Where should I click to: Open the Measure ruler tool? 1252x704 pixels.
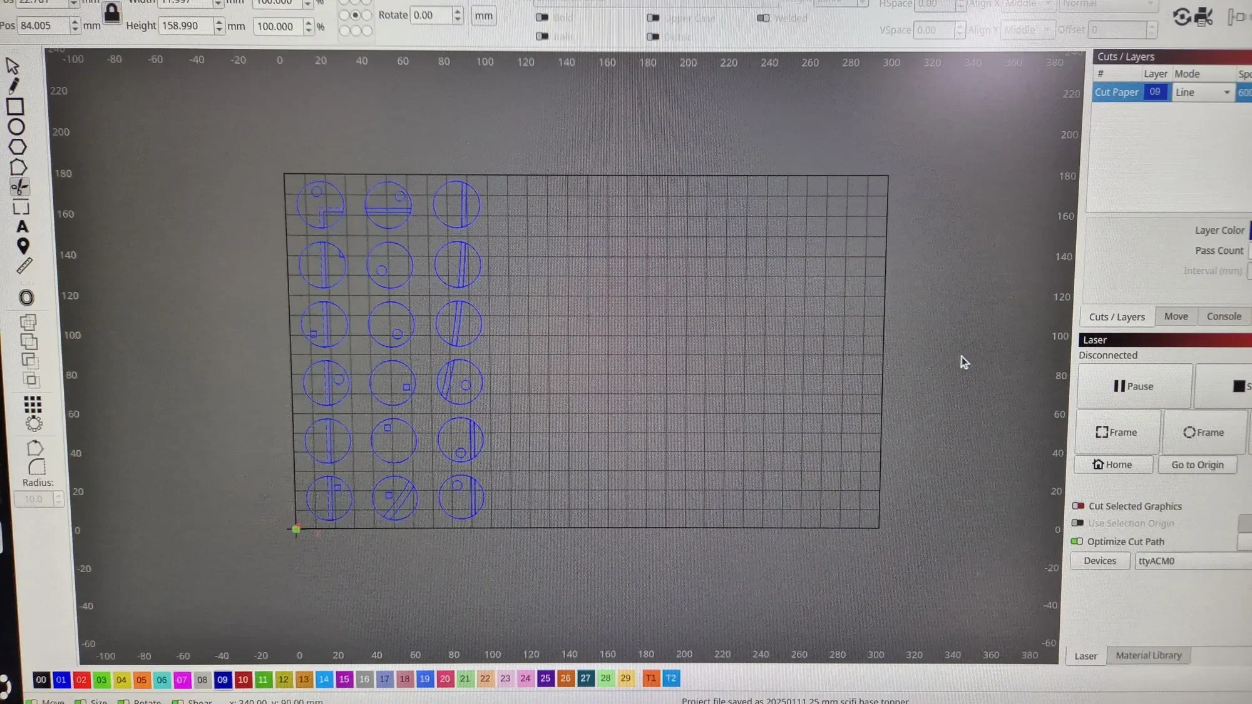tap(24, 266)
